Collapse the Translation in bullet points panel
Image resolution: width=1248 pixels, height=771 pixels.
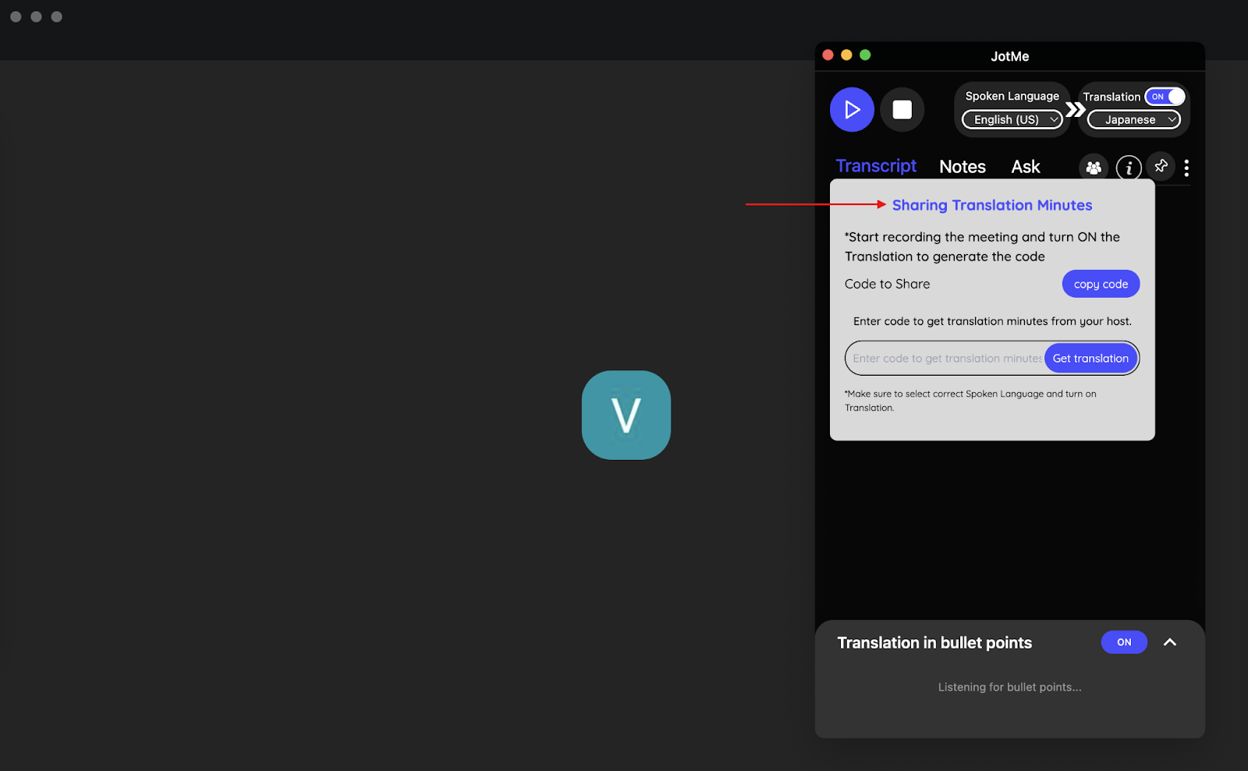tap(1170, 642)
